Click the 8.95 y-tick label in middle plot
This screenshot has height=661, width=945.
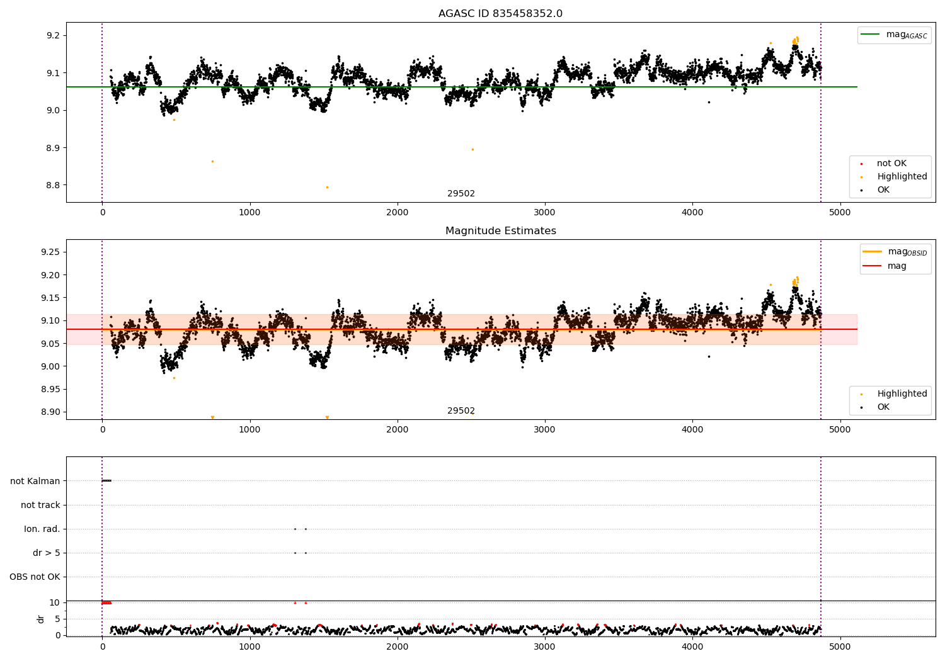click(50, 389)
